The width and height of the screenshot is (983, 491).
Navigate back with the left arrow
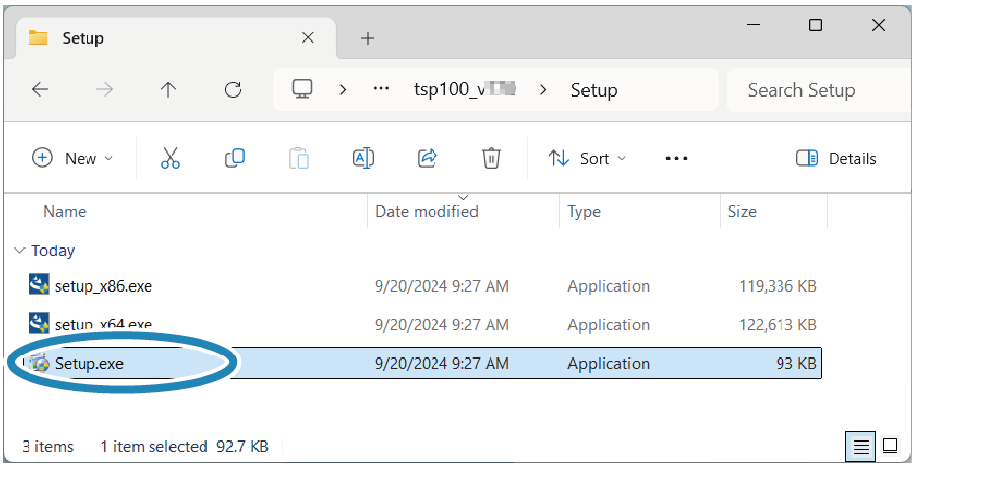[x=40, y=90]
